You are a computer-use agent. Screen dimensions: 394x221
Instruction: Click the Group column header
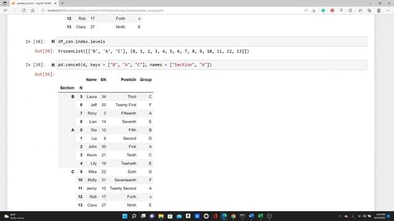coord(146,80)
